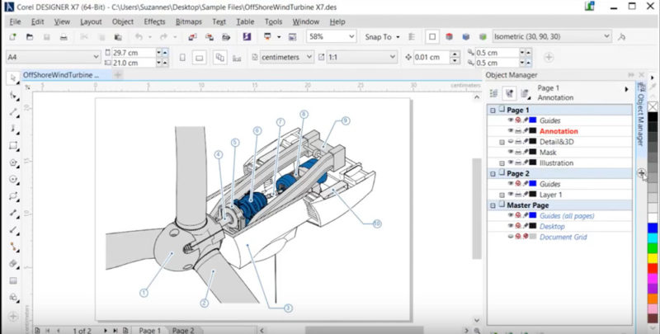The image size is (660, 334).
Task: Open the Layout menu
Action: coord(91,21)
